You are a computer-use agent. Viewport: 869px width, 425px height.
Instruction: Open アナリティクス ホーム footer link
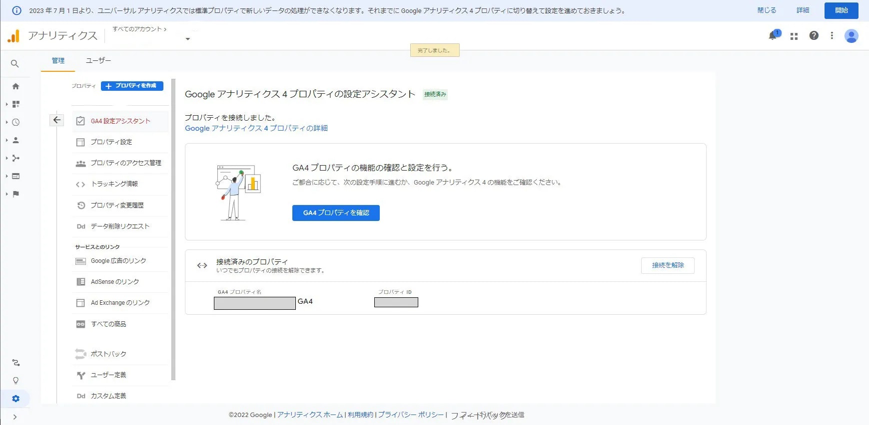tap(310, 415)
